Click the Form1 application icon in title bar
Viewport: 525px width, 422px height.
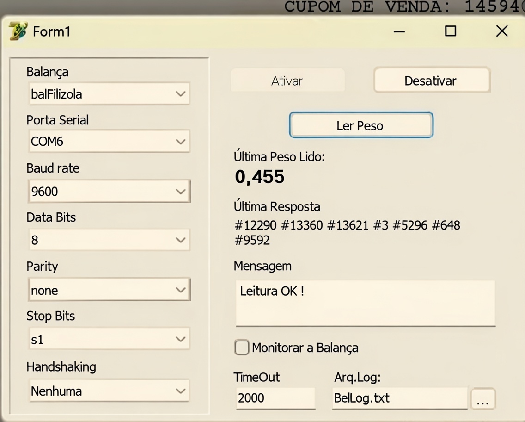pos(18,31)
